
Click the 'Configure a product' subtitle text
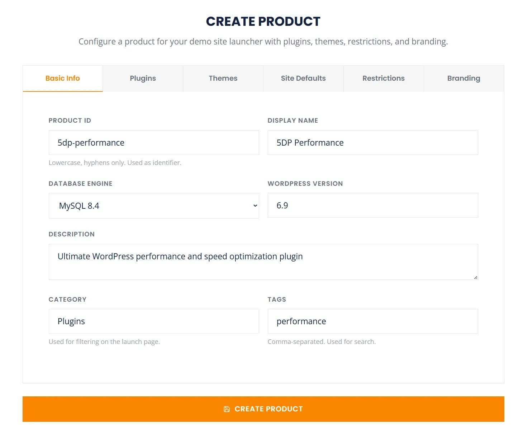click(263, 42)
